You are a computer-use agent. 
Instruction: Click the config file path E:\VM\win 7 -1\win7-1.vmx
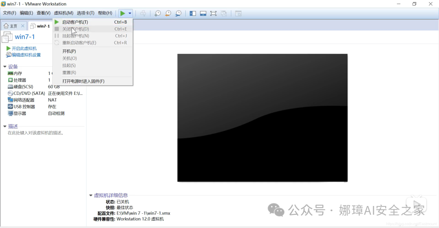[x=143, y=213]
